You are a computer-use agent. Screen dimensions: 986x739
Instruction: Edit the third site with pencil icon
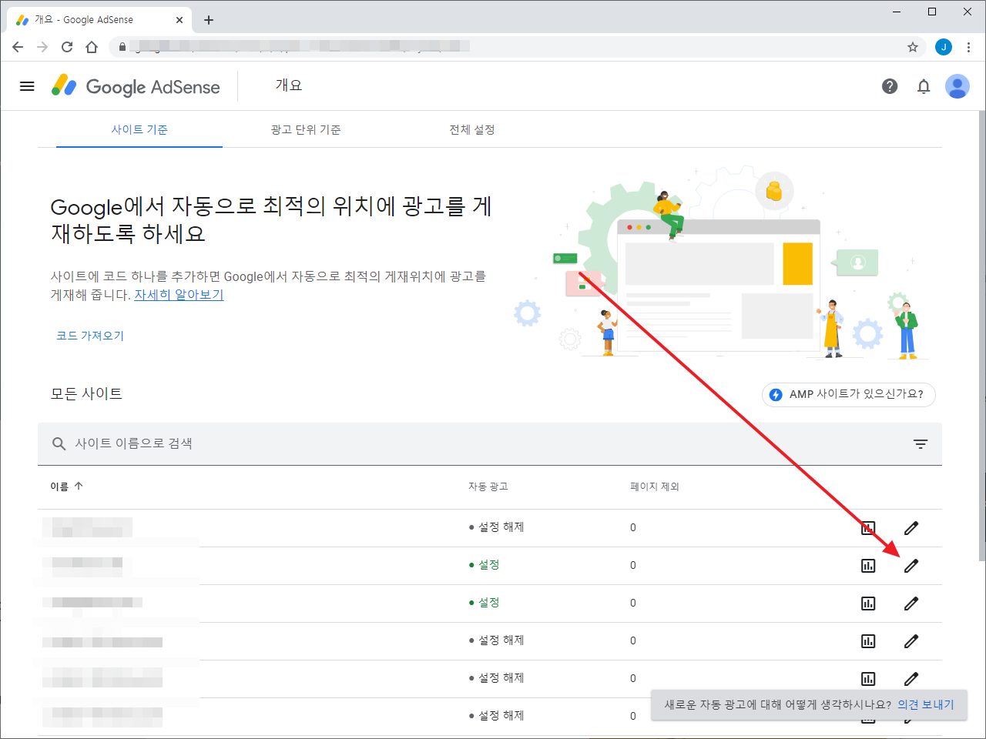click(911, 604)
